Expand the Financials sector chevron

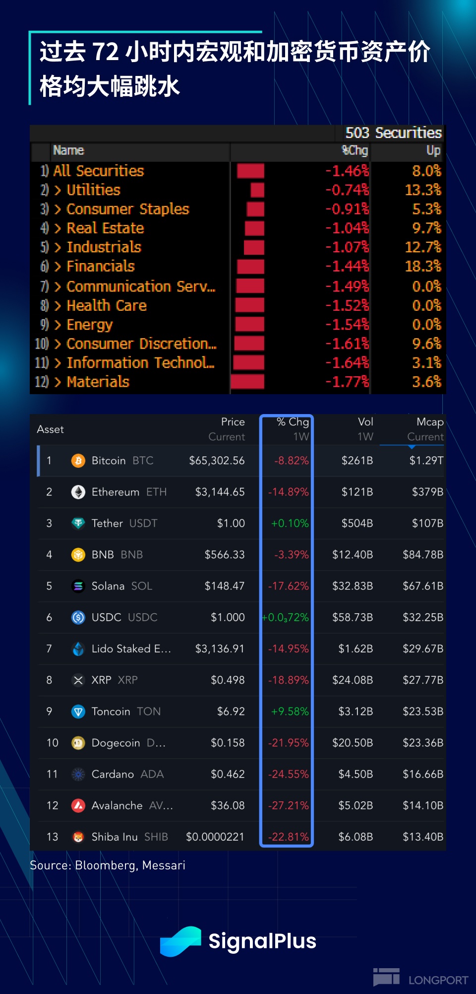point(58,267)
